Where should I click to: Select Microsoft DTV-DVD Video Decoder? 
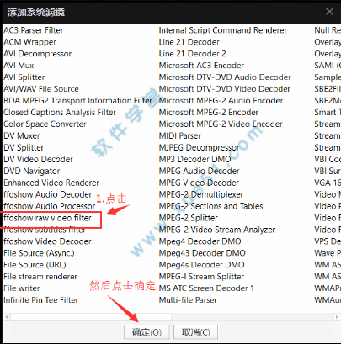(x=225, y=89)
